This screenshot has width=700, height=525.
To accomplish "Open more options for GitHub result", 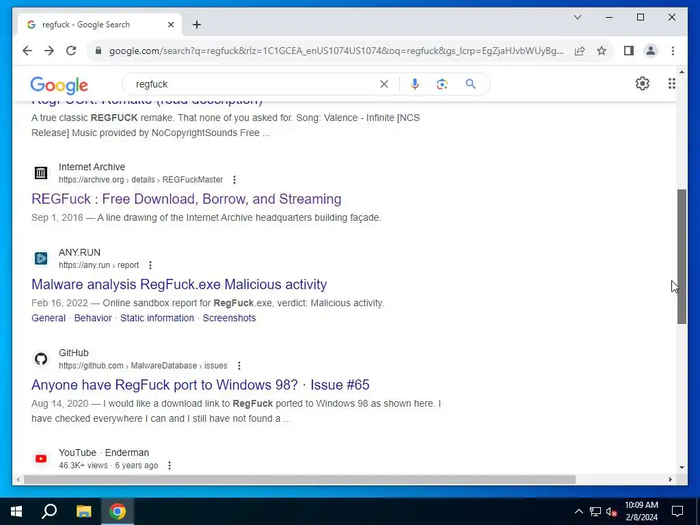I will pos(239,366).
